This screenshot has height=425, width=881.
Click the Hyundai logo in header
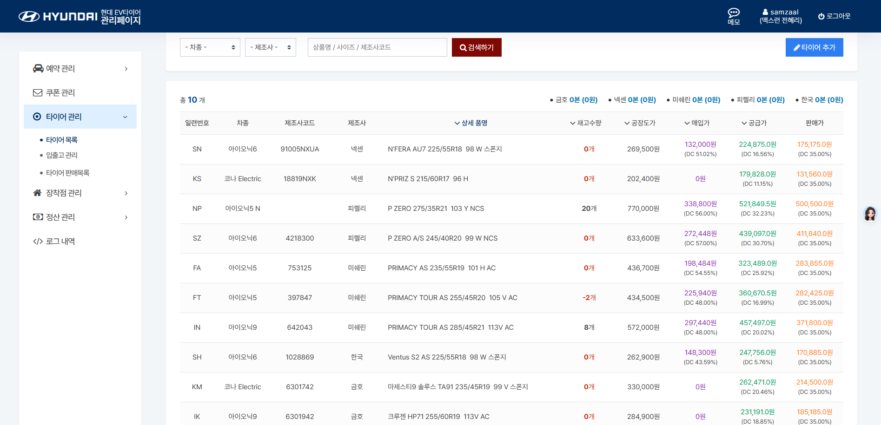pos(58,16)
